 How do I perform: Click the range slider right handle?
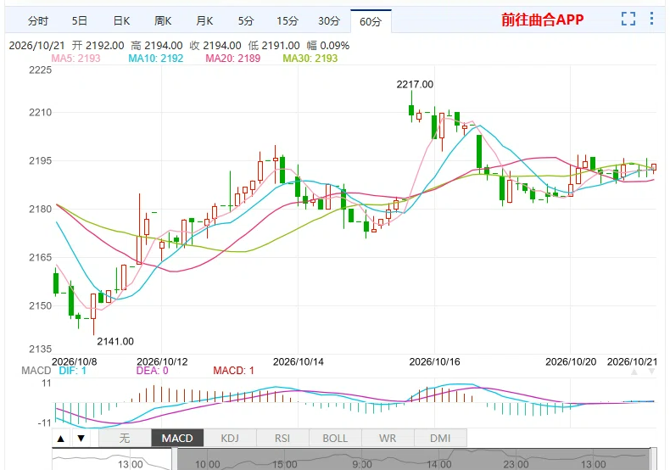point(653,459)
